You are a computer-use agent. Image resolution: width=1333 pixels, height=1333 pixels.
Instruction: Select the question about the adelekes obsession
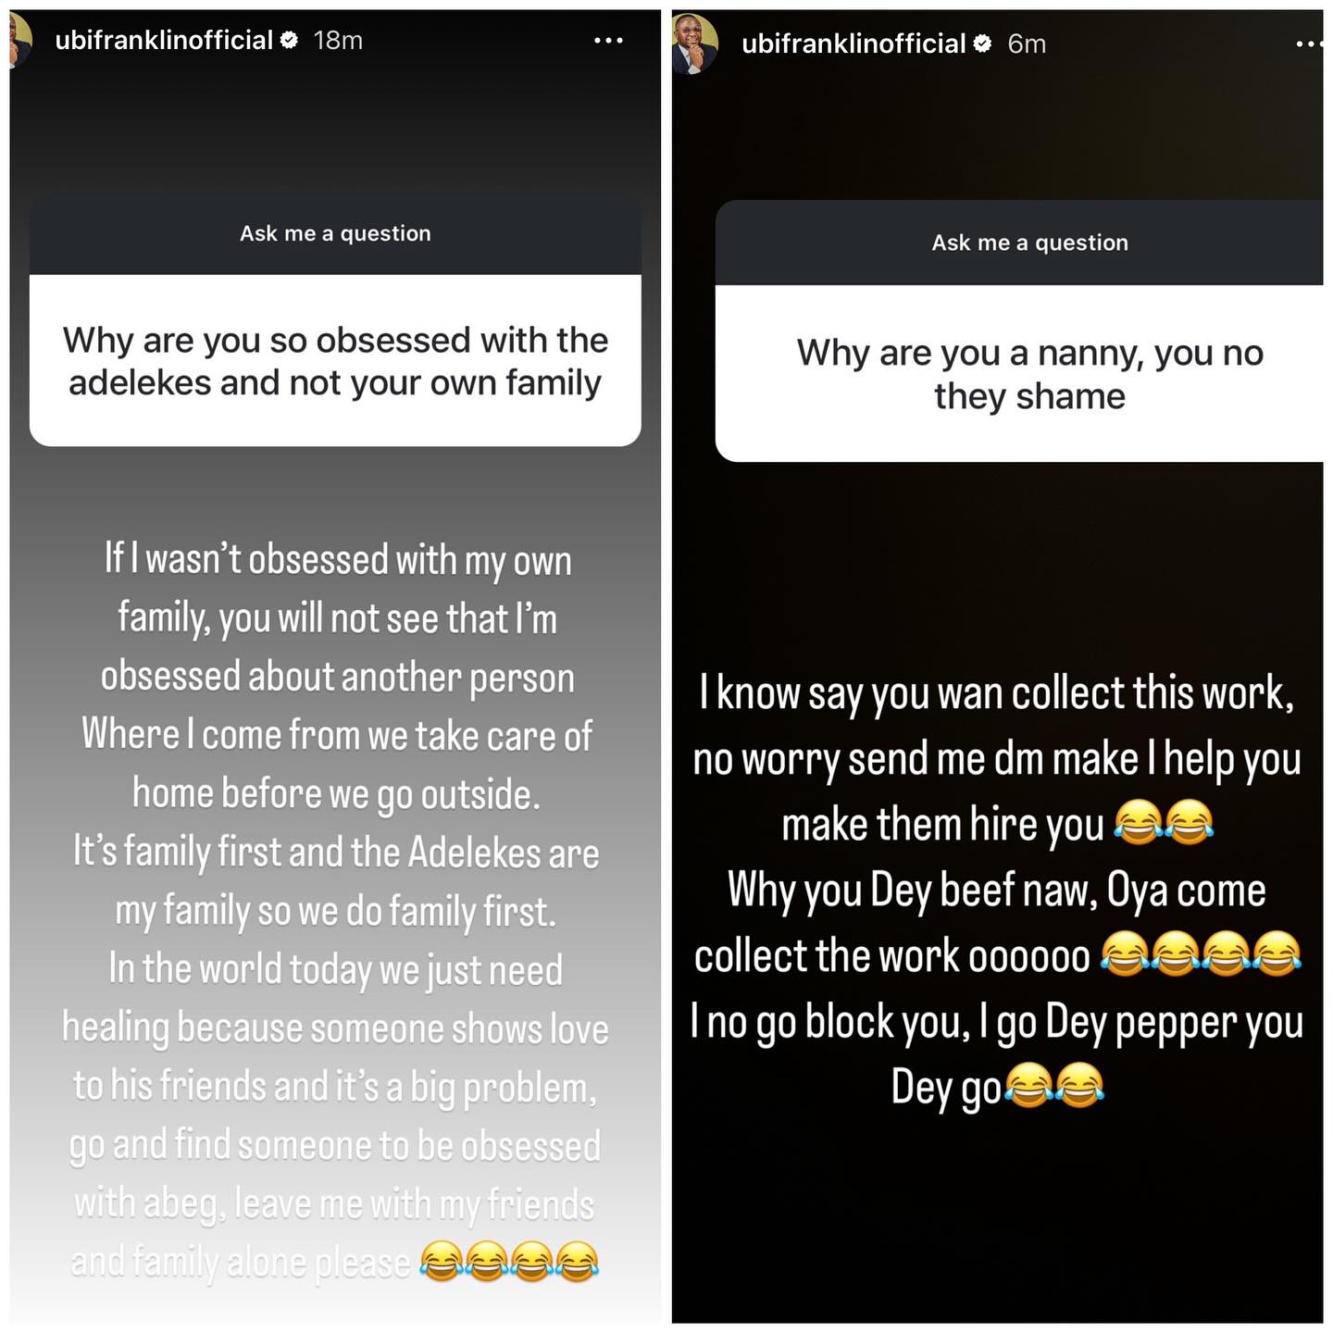[x=335, y=361]
